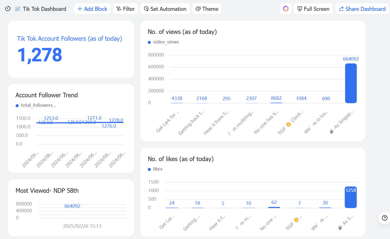Viewport: 390px width, 239px height.
Task: Click the dashboard chart emoji icon
Action: tap(17, 9)
